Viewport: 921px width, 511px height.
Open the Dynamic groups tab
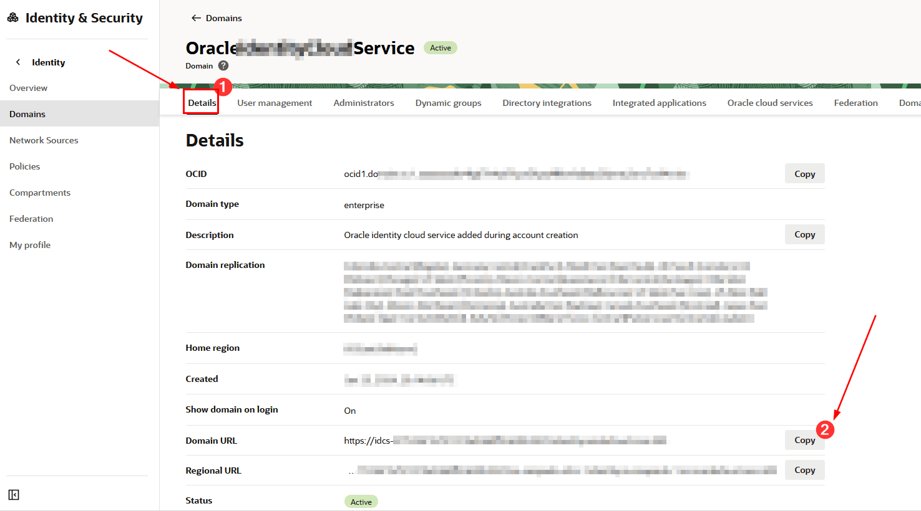[x=448, y=103]
